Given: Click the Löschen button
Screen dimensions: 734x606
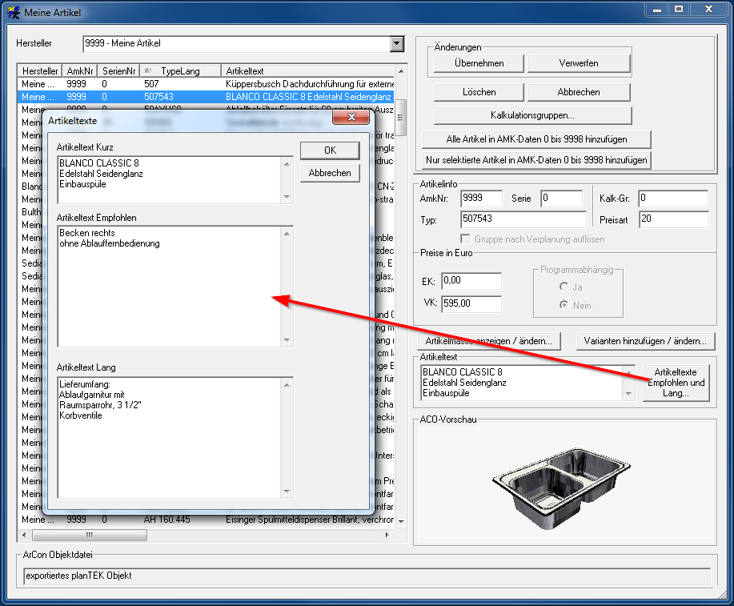Looking at the screenshot, I should coord(479,92).
